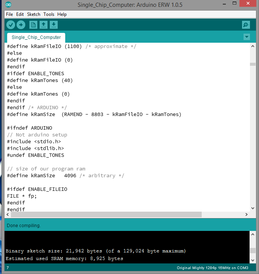This screenshot has height=274, width=259.
Task: Click the '// size of our program ram' comment
Action: click(x=46, y=169)
